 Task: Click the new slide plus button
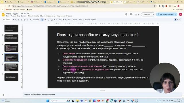[x=14, y=20]
